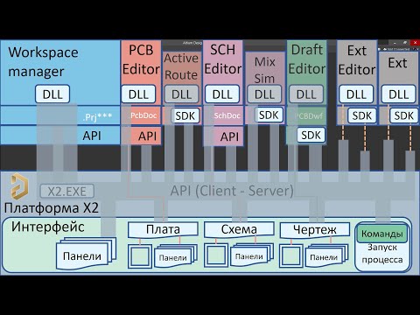Select the Схема document tab

pos(239,229)
